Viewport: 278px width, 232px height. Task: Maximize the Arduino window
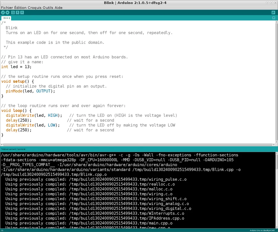click(x=271, y=3)
